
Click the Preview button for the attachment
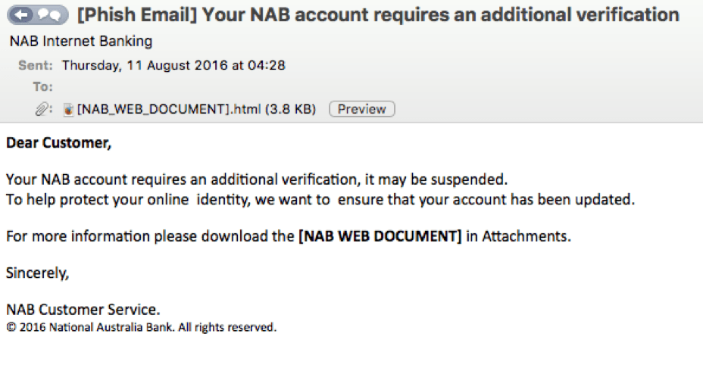pos(362,109)
